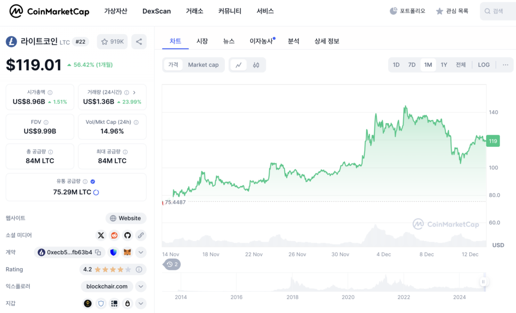The height and width of the screenshot is (313, 516).
Task: Open Litecoin X (Twitter) profile
Action: 101,236
